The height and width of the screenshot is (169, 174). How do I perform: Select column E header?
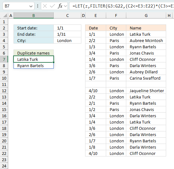click(96, 16)
